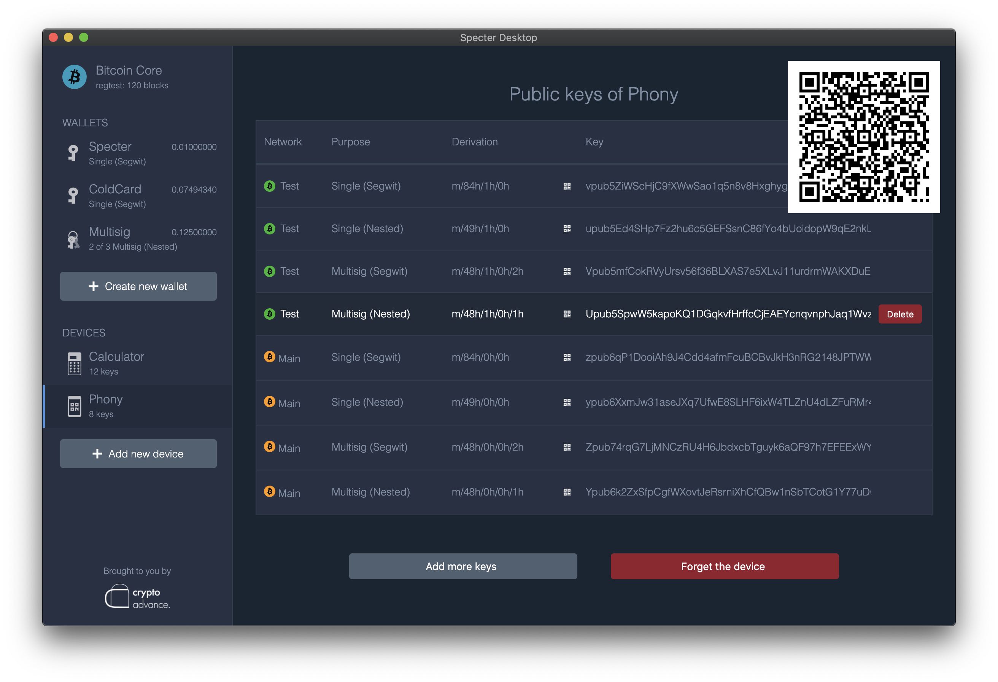The height and width of the screenshot is (682, 998).
Task: Click the ypub6XxmJw31ase key text
Action: click(728, 402)
